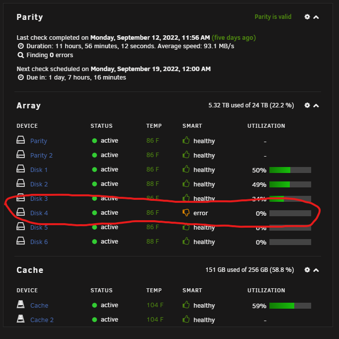This screenshot has width=339, height=339.
Task: Open the Disk 1 link
Action: tap(39, 170)
